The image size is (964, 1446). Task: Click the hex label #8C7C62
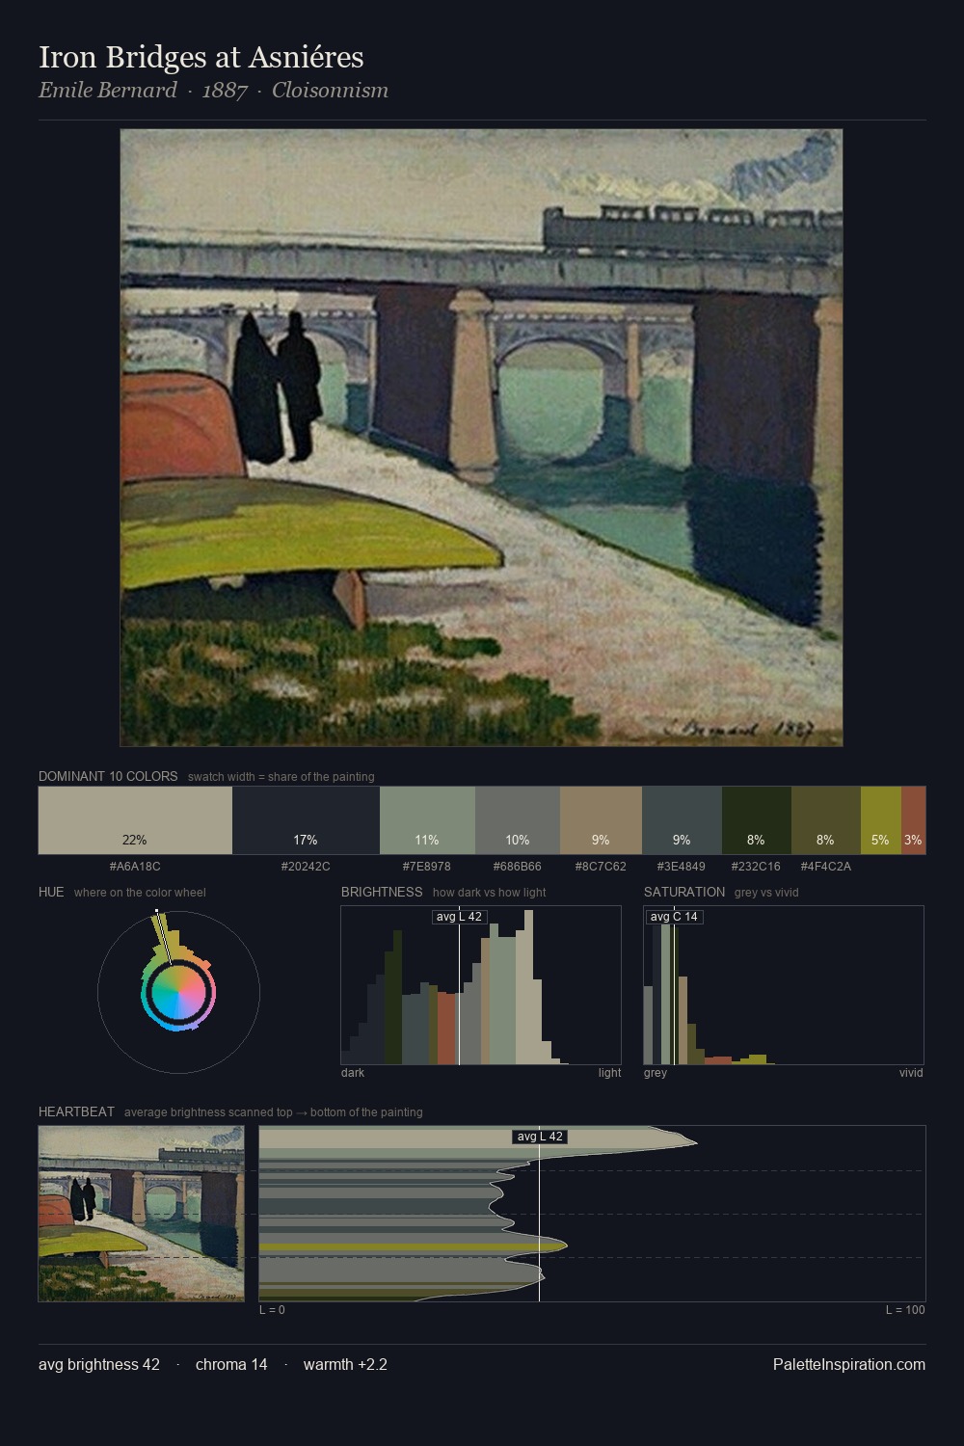[x=601, y=866]
